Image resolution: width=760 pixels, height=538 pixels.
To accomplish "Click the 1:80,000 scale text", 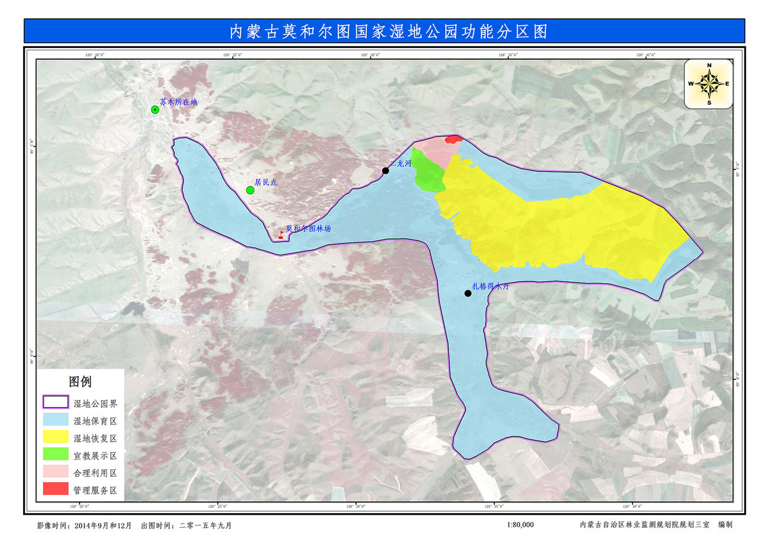I will point(521,525).
